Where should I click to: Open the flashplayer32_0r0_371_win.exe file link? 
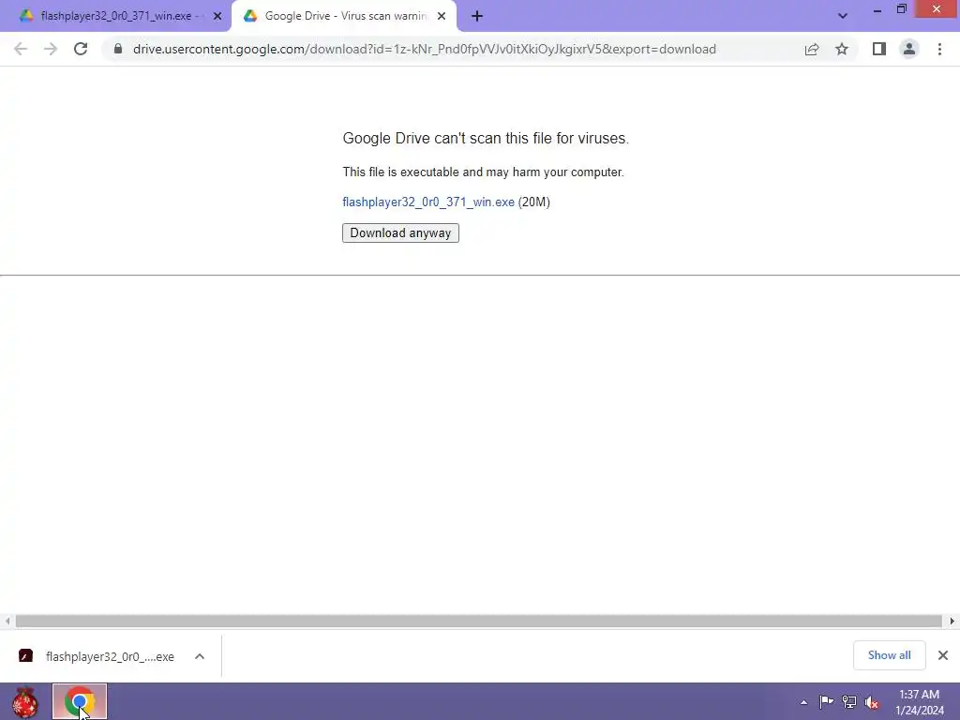pyautogui.click(x=428, y=202)
